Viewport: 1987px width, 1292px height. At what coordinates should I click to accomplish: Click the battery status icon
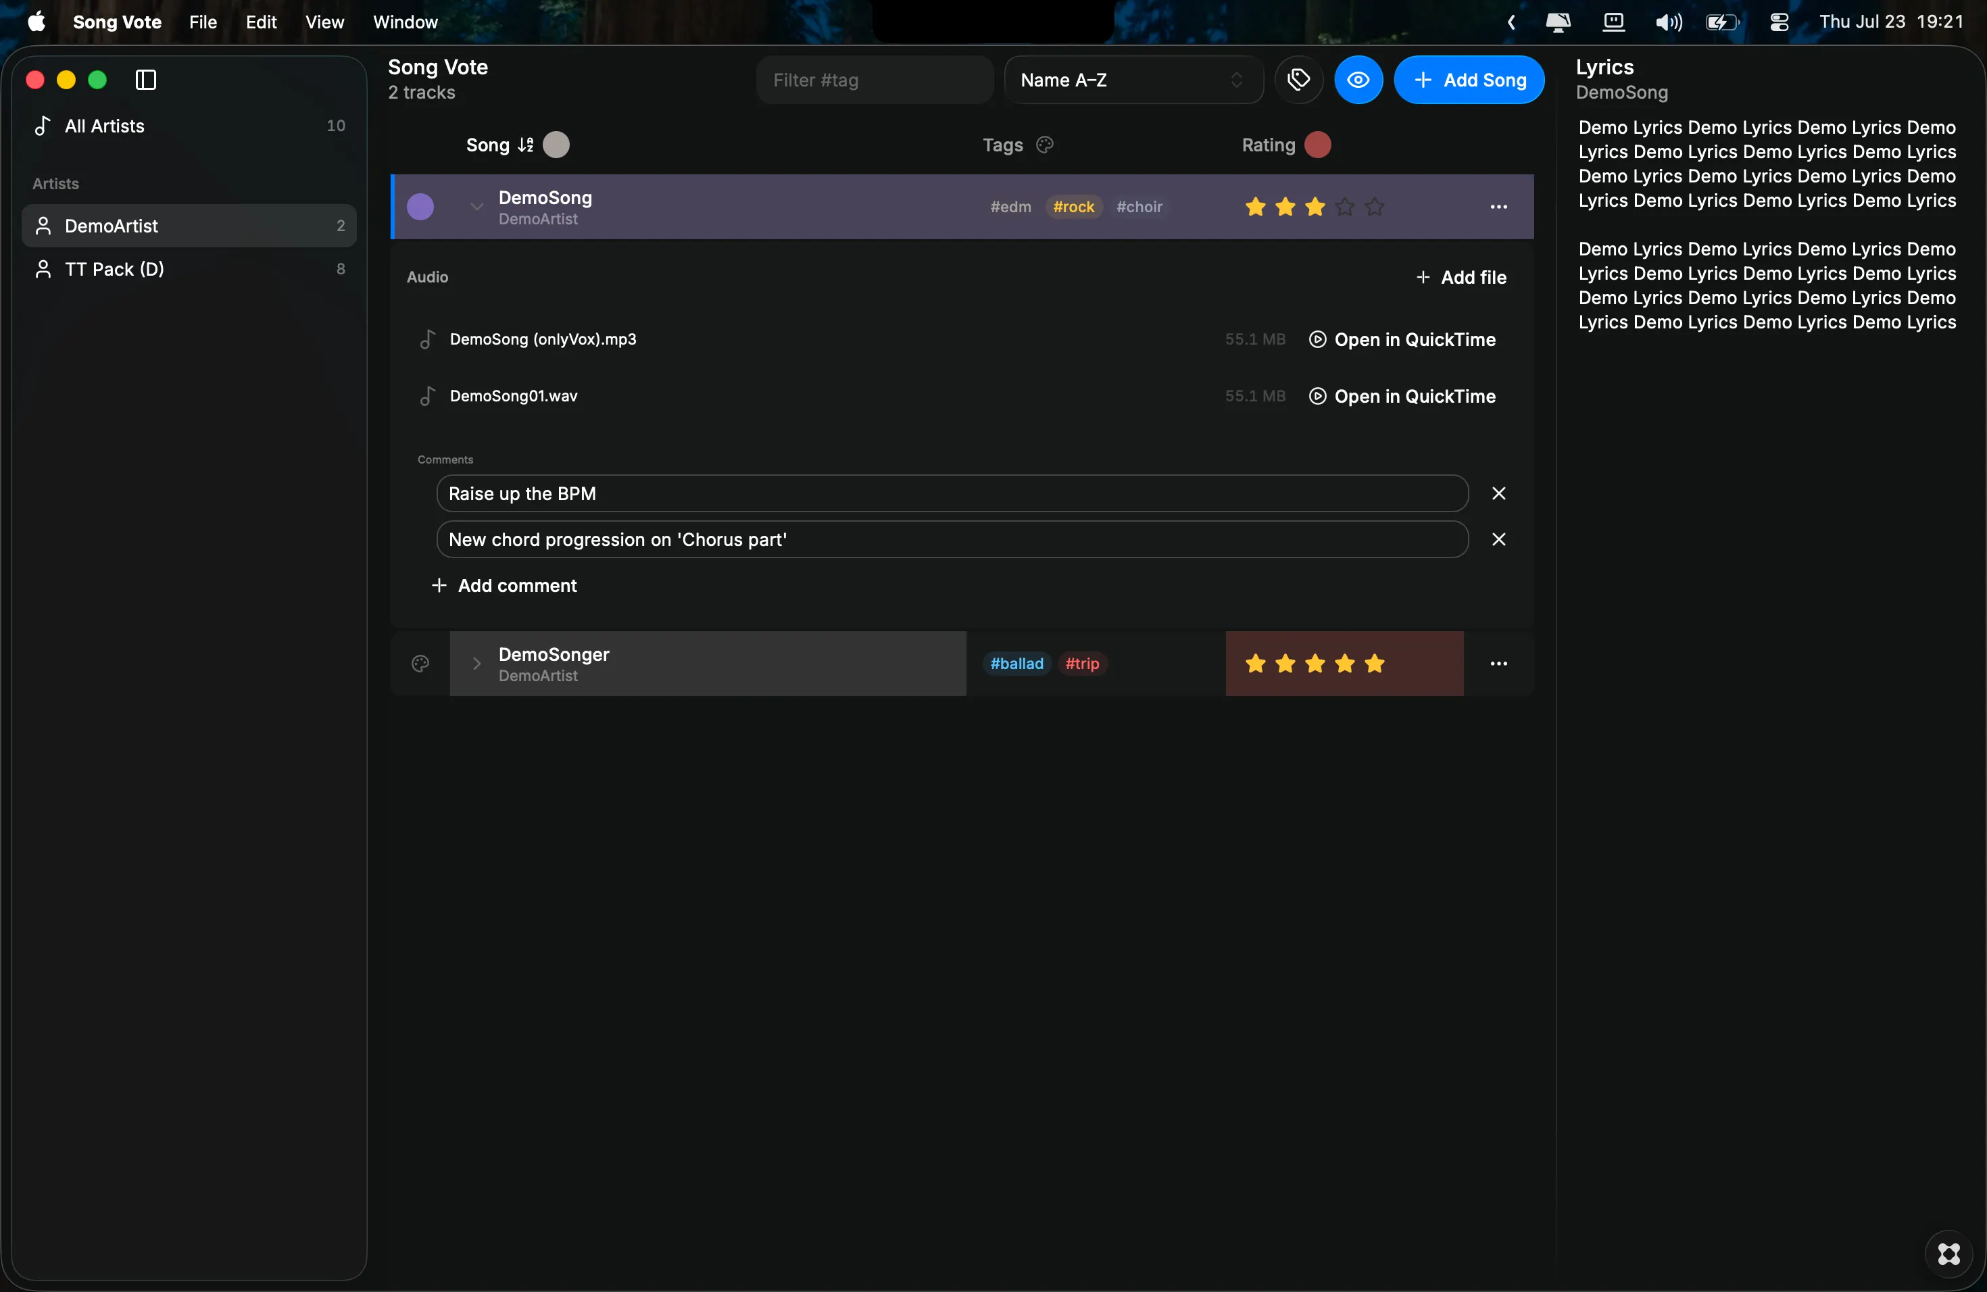coord(1722,22)
